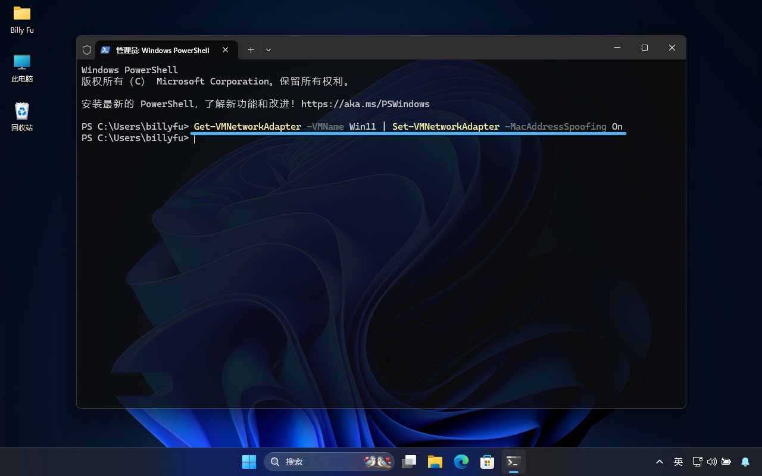Open the https://aka.ms/PSWindows link
Viewport: 762px width, 476px height.
(x=366, y=104)
